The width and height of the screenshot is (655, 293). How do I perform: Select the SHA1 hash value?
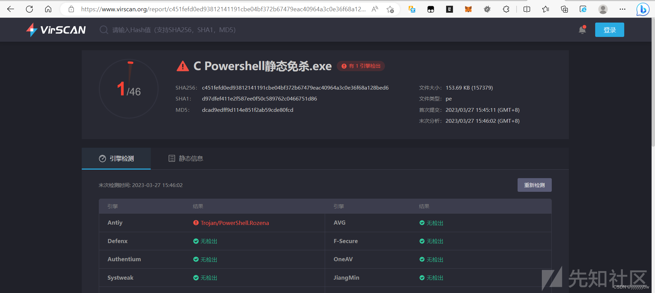pyautogui.click(x=259, y=99)
